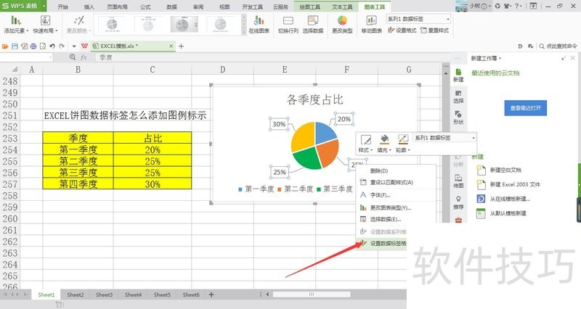
Task: Expand the chart styles gallery
Action: point(244,32)
